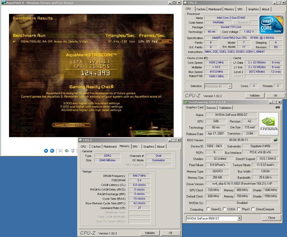The height and width of the screenshot is (237, 287).
Task: Click the Name value Intel Core 2 Duo E7400
Action: pyautogui.click(x=231, y=18)
